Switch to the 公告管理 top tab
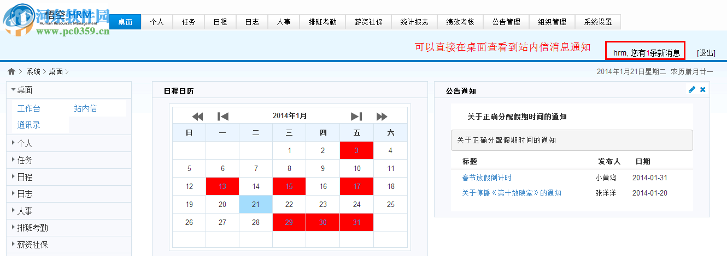The image size is (727, 256). [x=506, y=22]
